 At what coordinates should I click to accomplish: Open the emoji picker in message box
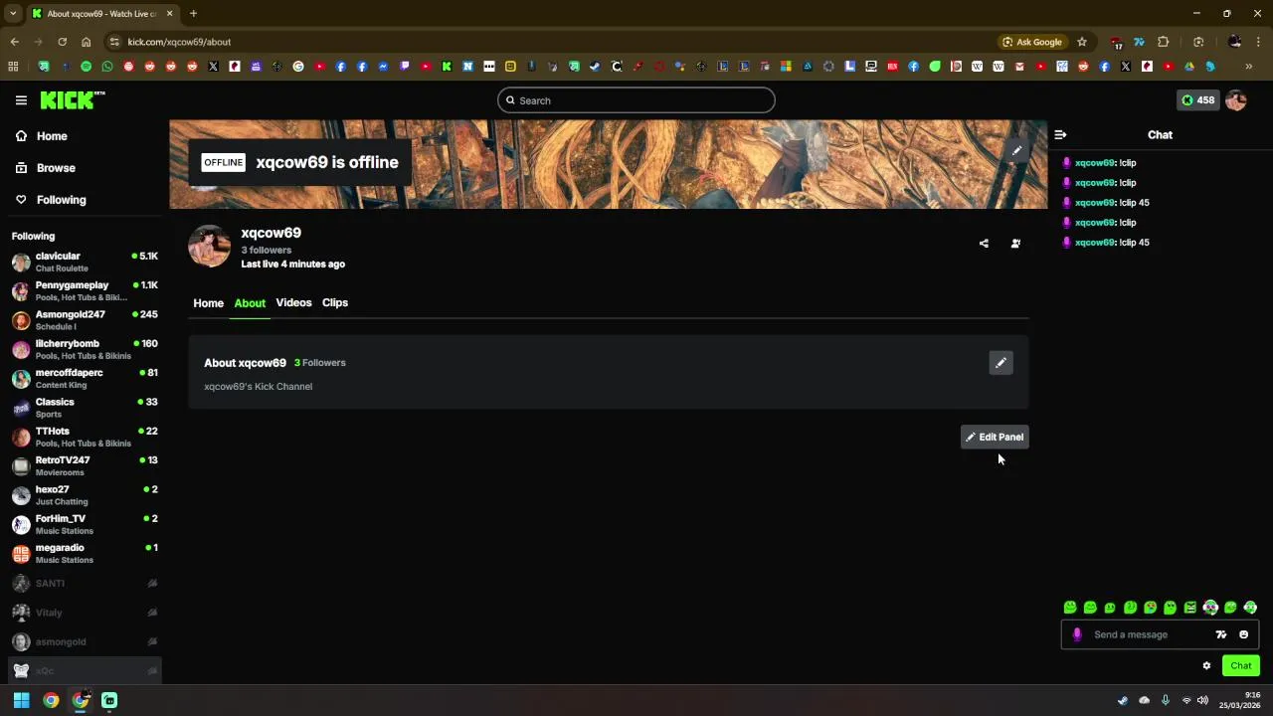(x=1243, y=634)
